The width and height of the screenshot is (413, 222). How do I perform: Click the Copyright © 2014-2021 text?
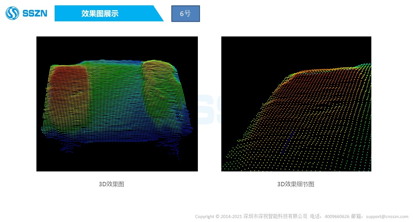(219, 216)
